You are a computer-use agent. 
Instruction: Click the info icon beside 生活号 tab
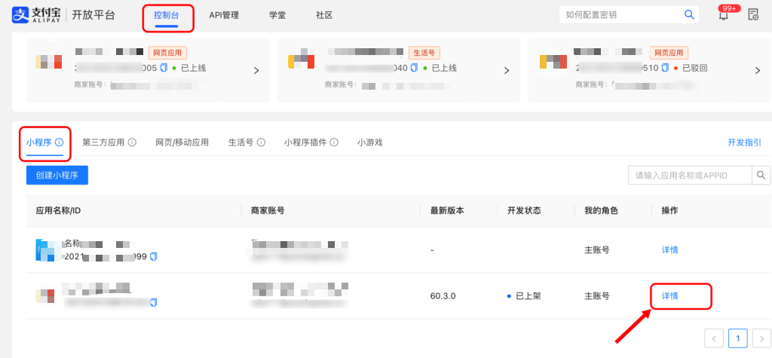pyautogui.click(x=261, y=142)
